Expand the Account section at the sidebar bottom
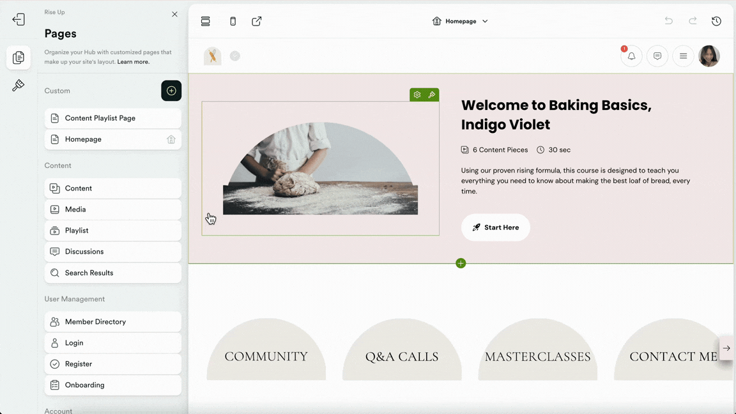This screenshot has height=414, width=736. pyautogui.click(x=58, y=411)
